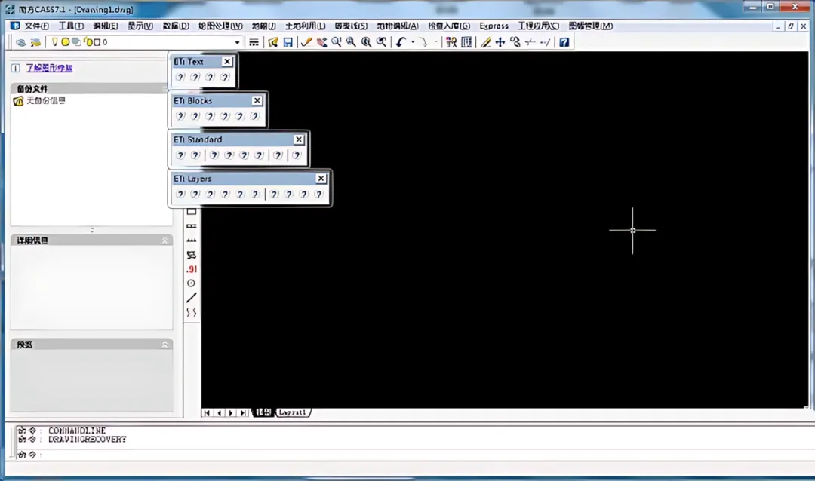Screen dimensions: 815x481
Task: Collapse the 详细信息 panel chevron
Action: pyautogui.click(x=165, y=240)
